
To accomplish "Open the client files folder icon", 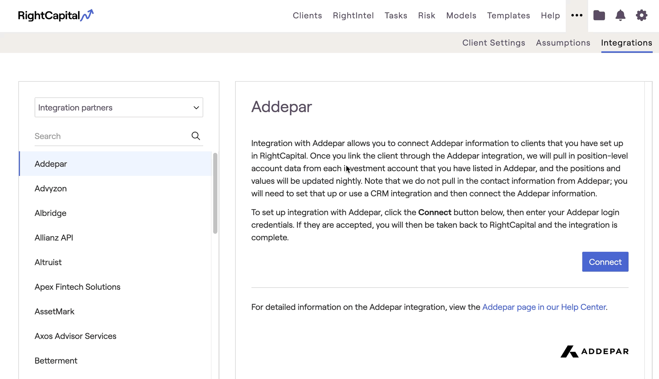I will 599,15.
